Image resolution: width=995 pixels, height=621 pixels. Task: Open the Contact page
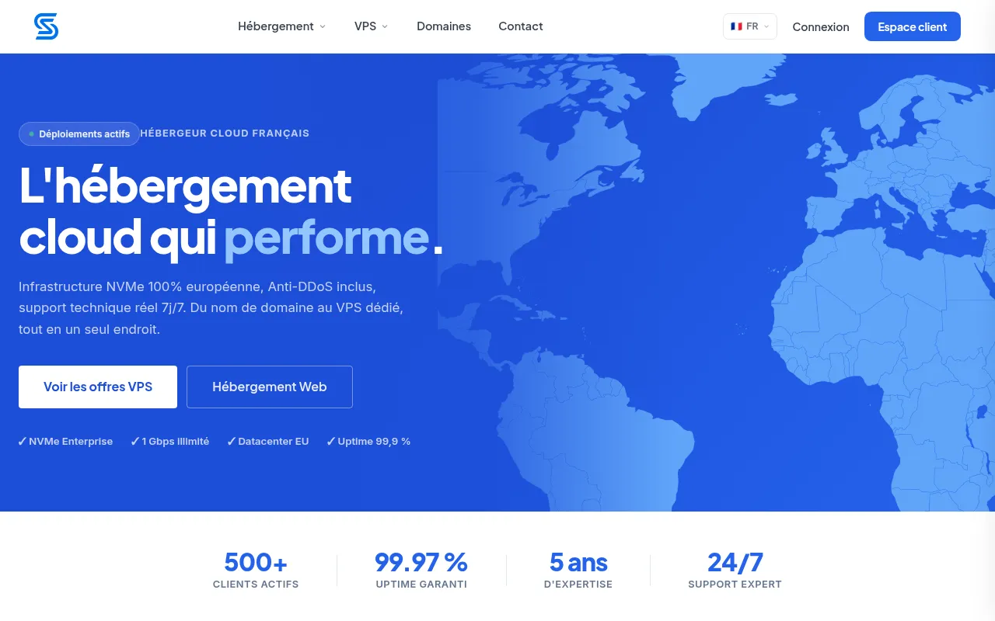point(521,26)
